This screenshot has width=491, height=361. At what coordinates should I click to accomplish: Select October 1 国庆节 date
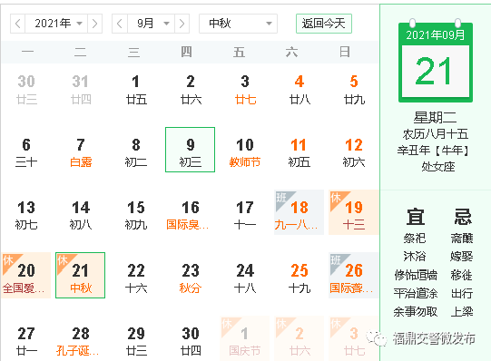tap(245, 339)
